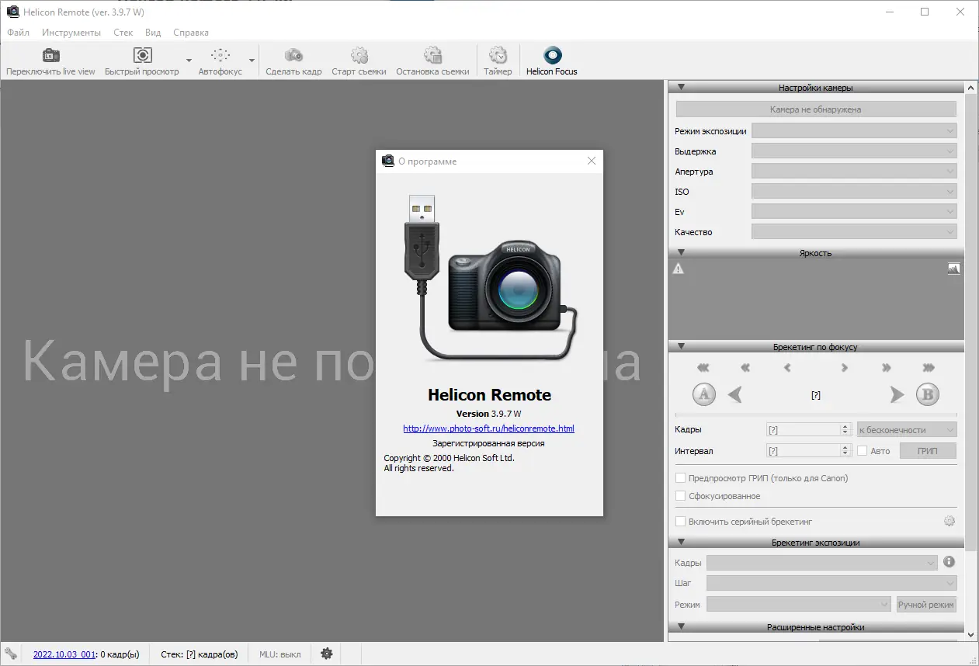Click the single left arrow focus step
979x666 pixels.
tap(787, 368)
